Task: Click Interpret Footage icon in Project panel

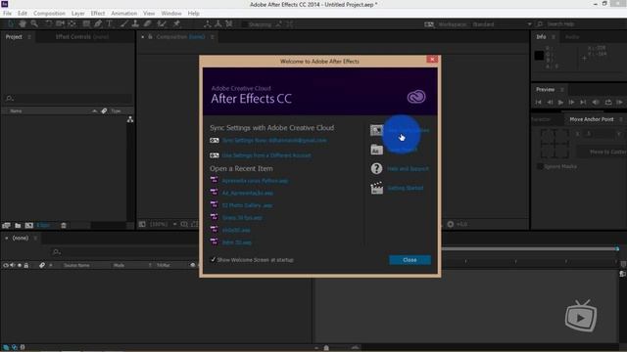Action: (x=6, y=226)
